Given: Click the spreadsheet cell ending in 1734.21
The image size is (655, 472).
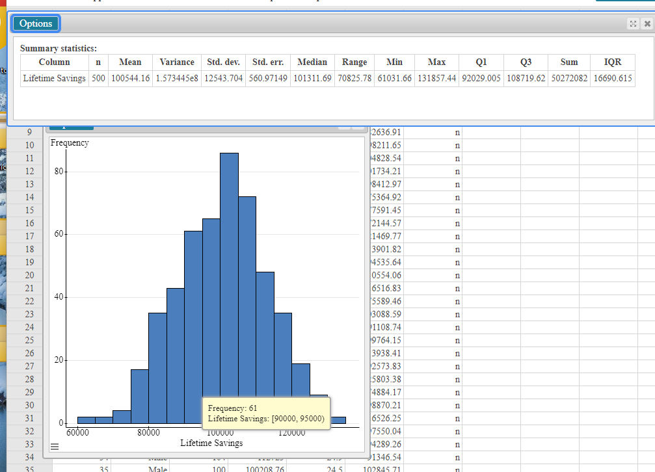Looking at the screenshot, I should pos(386,171).
